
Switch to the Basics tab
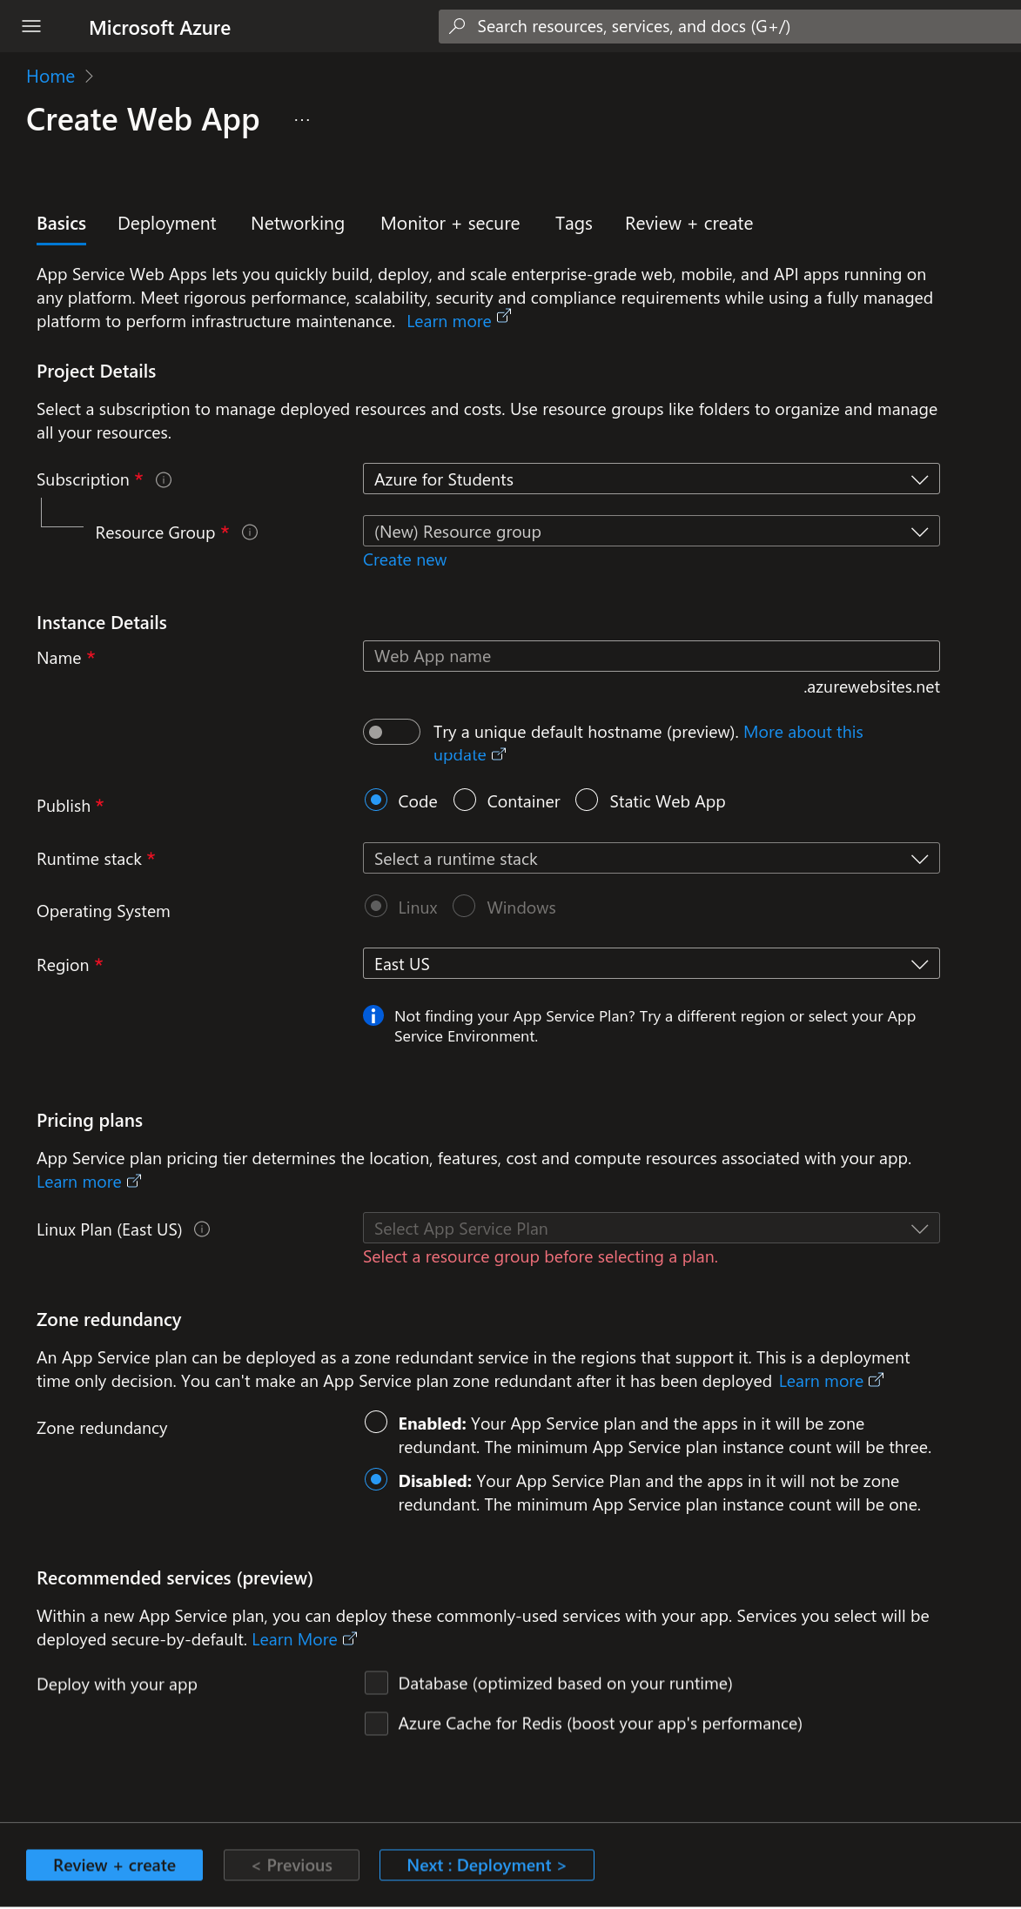61,224
